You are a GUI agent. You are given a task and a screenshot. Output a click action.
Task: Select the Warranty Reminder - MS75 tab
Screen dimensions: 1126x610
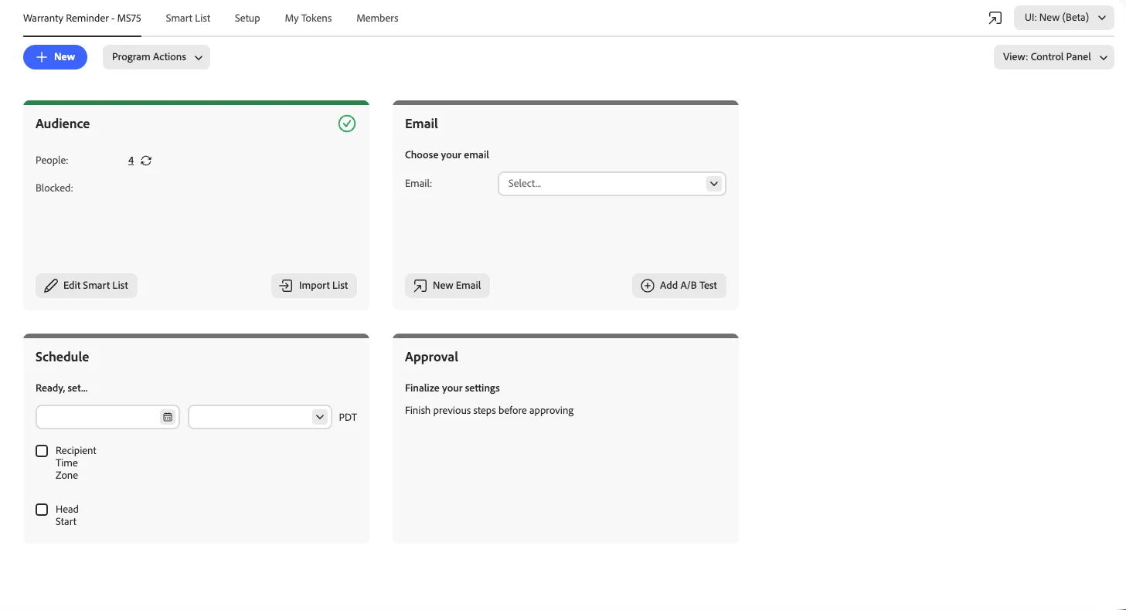click(x=82, y=18)
